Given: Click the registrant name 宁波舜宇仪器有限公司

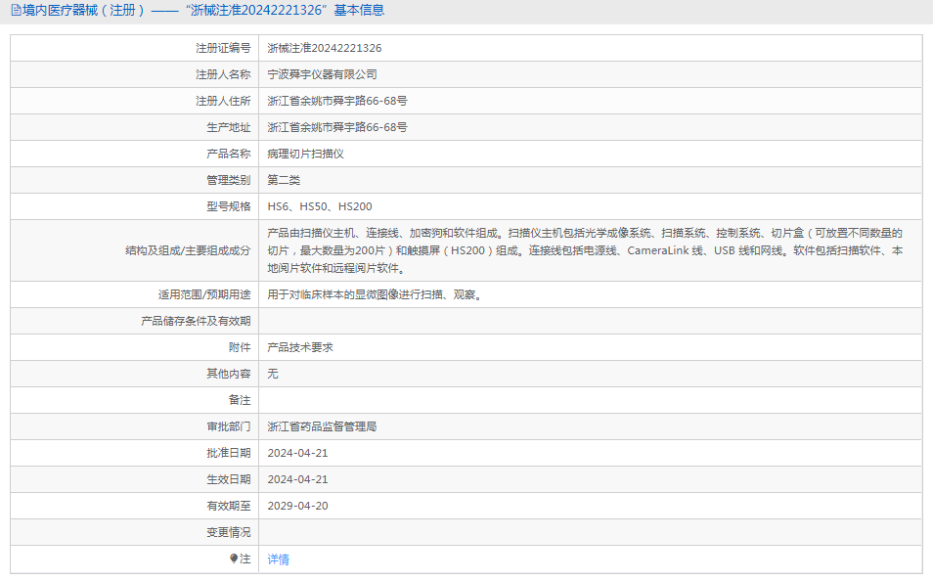Looking at the screenshot, I should pos(322,74).
